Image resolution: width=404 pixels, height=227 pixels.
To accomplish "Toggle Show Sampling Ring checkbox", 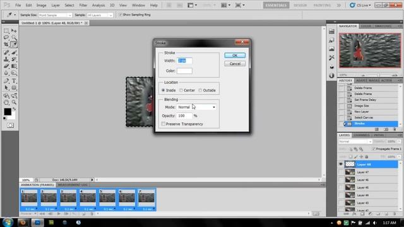I will (120, 15).
